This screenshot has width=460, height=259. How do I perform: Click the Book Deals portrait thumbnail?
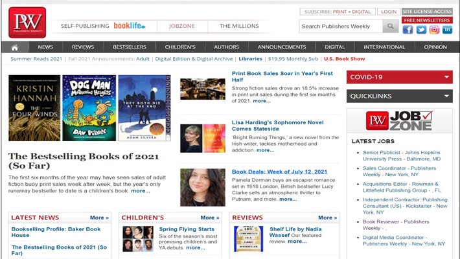coord(203,187)
